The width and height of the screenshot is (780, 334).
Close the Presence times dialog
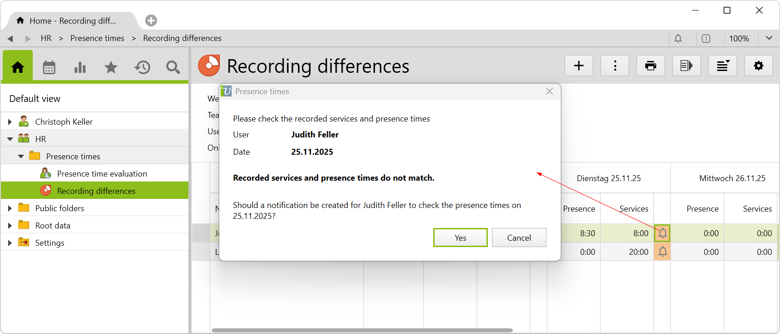pyautogui.click(x=549, y=91)
